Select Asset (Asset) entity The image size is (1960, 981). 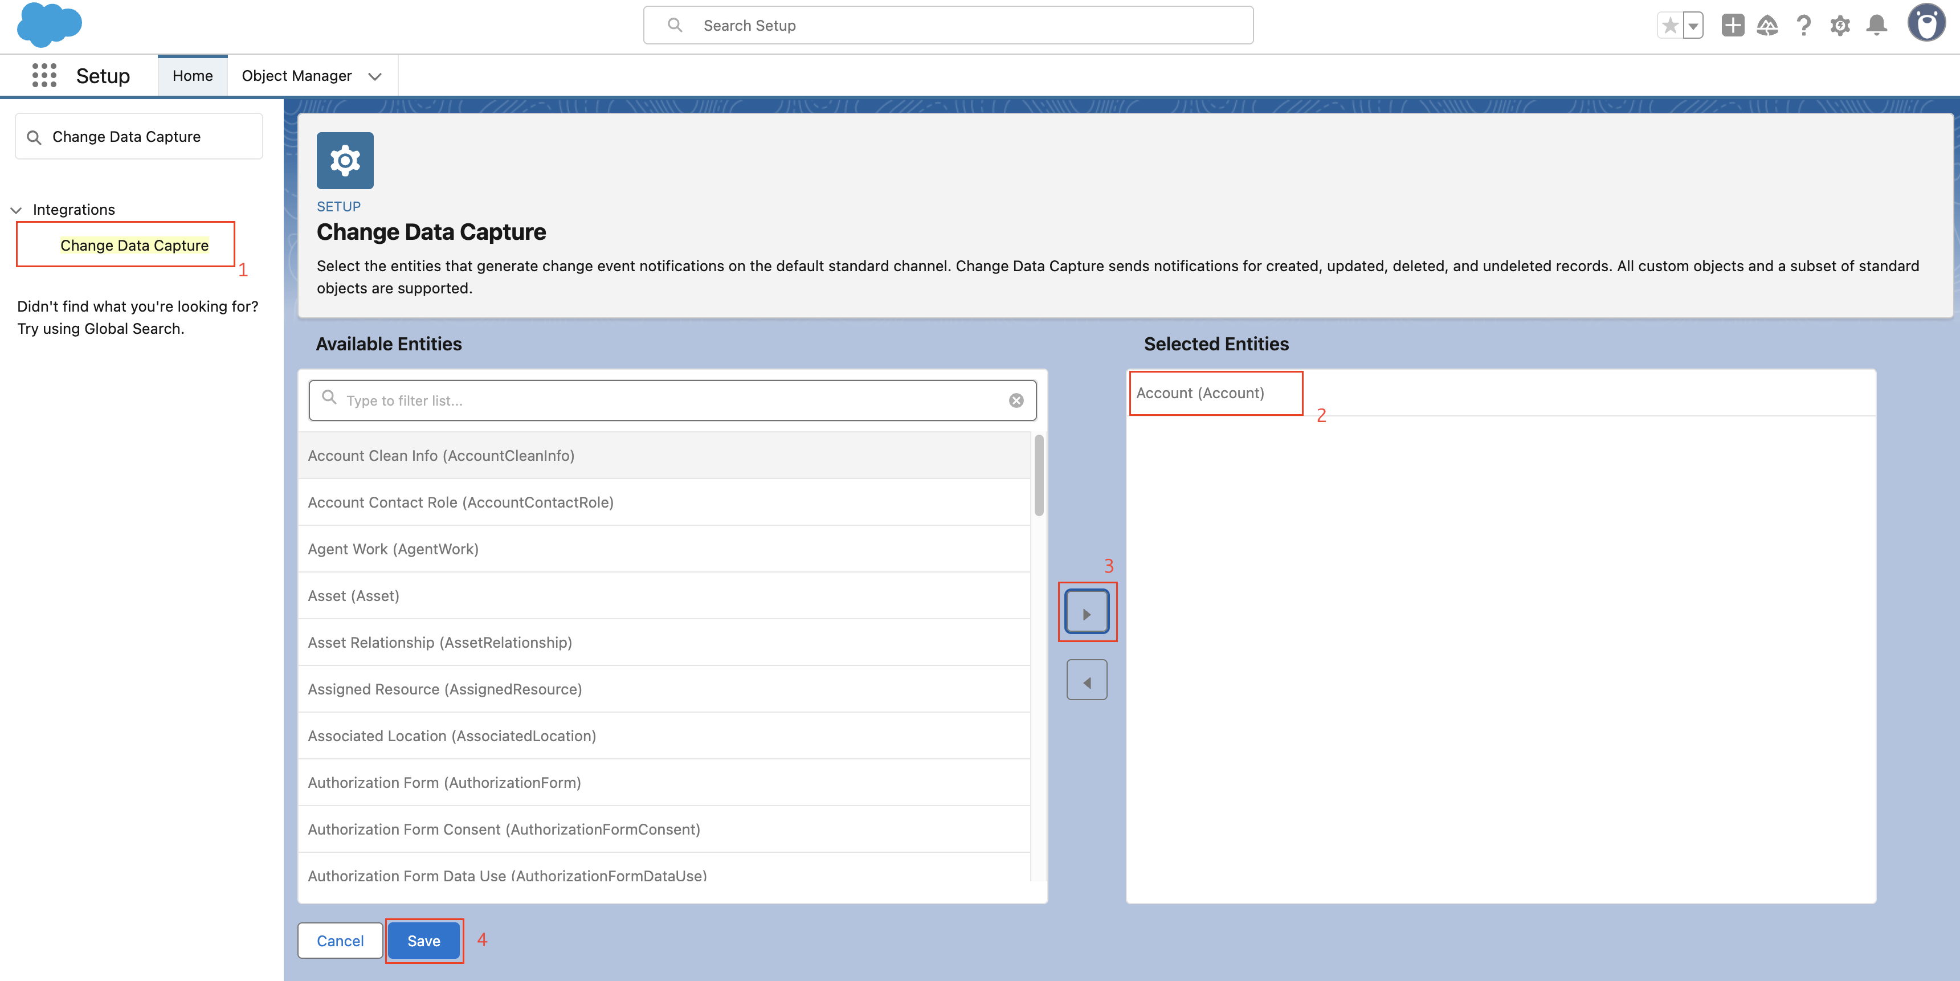(x=663, y=595)
